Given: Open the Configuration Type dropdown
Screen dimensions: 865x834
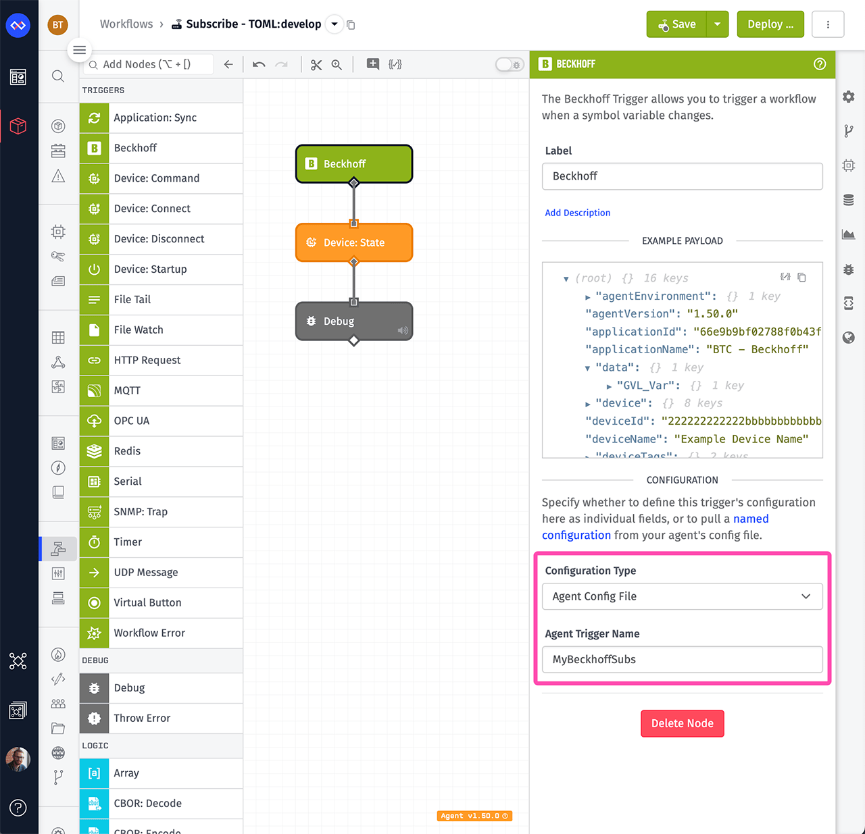Looking at the screenshot, I should [x=682, y=596].
